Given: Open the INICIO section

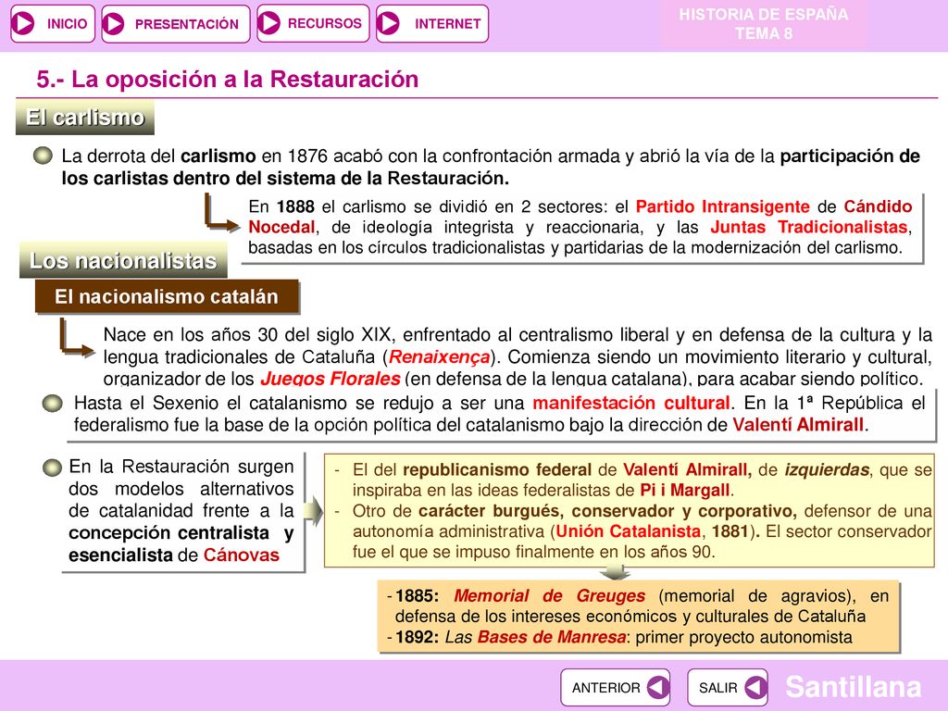Looking at the screenshot, I should 53,23.
